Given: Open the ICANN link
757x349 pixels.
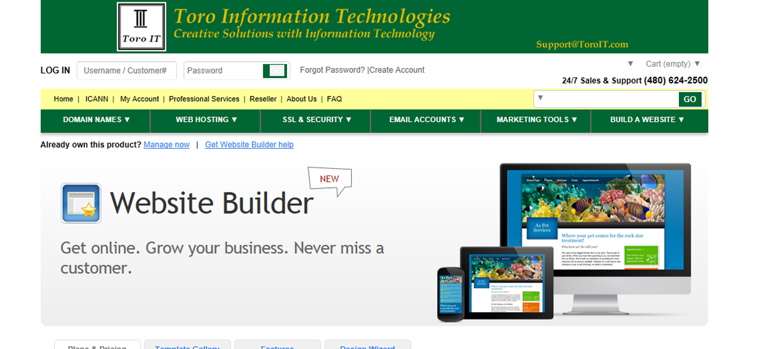Looking at the screenshot, I should point(97,99).
